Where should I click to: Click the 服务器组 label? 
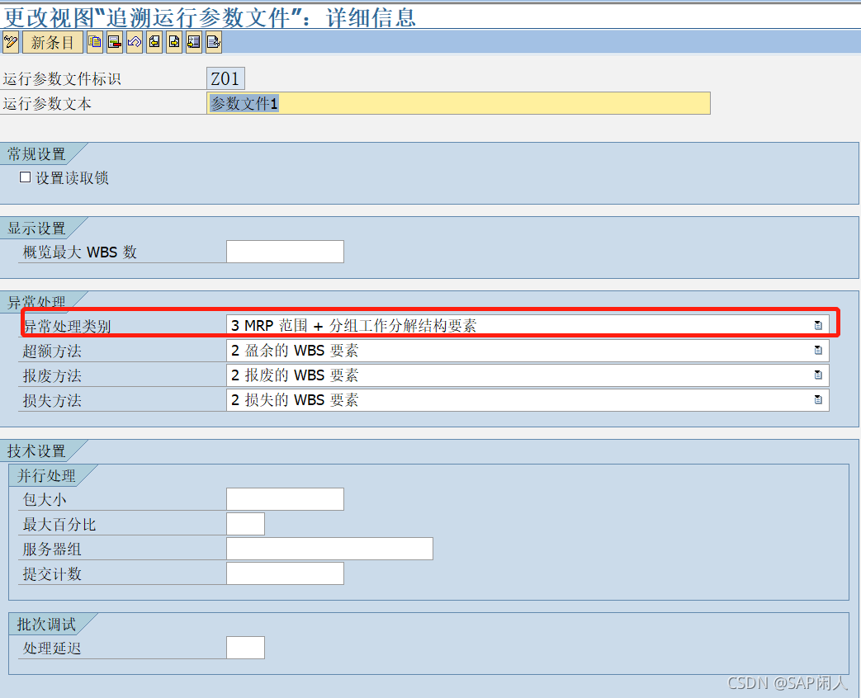[x=52, y=549]
